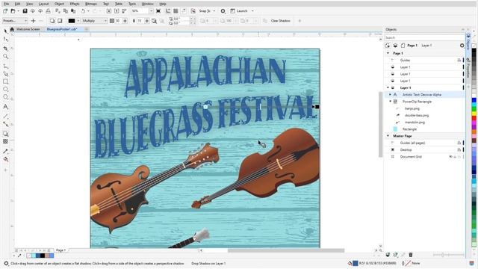
Task: Collapse the Master Page tree node
Action: click(x=388, y=136)
